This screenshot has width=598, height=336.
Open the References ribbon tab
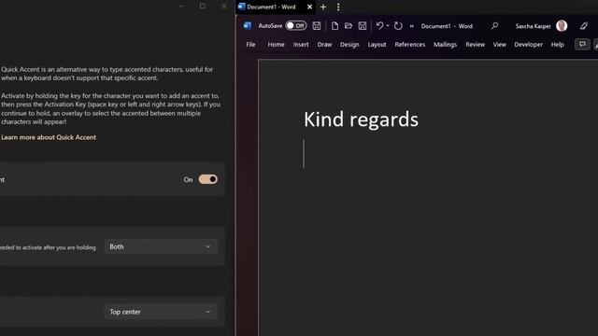(x=410, y=45)
